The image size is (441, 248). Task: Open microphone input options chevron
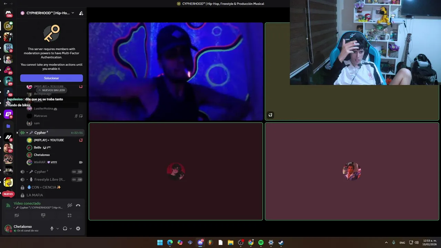(x=58, y=228)
